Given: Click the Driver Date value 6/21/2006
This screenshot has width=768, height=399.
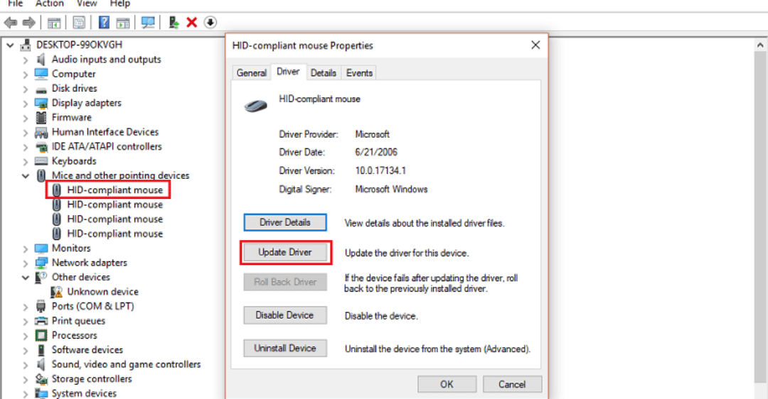Looking at the screenshot, I should [x=376, y=152].
